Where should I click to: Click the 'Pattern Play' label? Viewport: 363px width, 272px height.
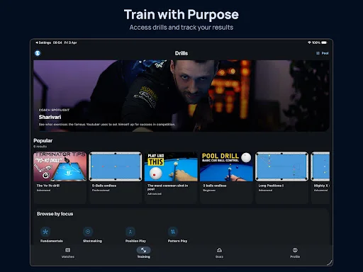click(x=177, y=241)
